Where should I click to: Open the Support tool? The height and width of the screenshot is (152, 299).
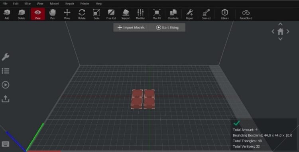[126, 14]
